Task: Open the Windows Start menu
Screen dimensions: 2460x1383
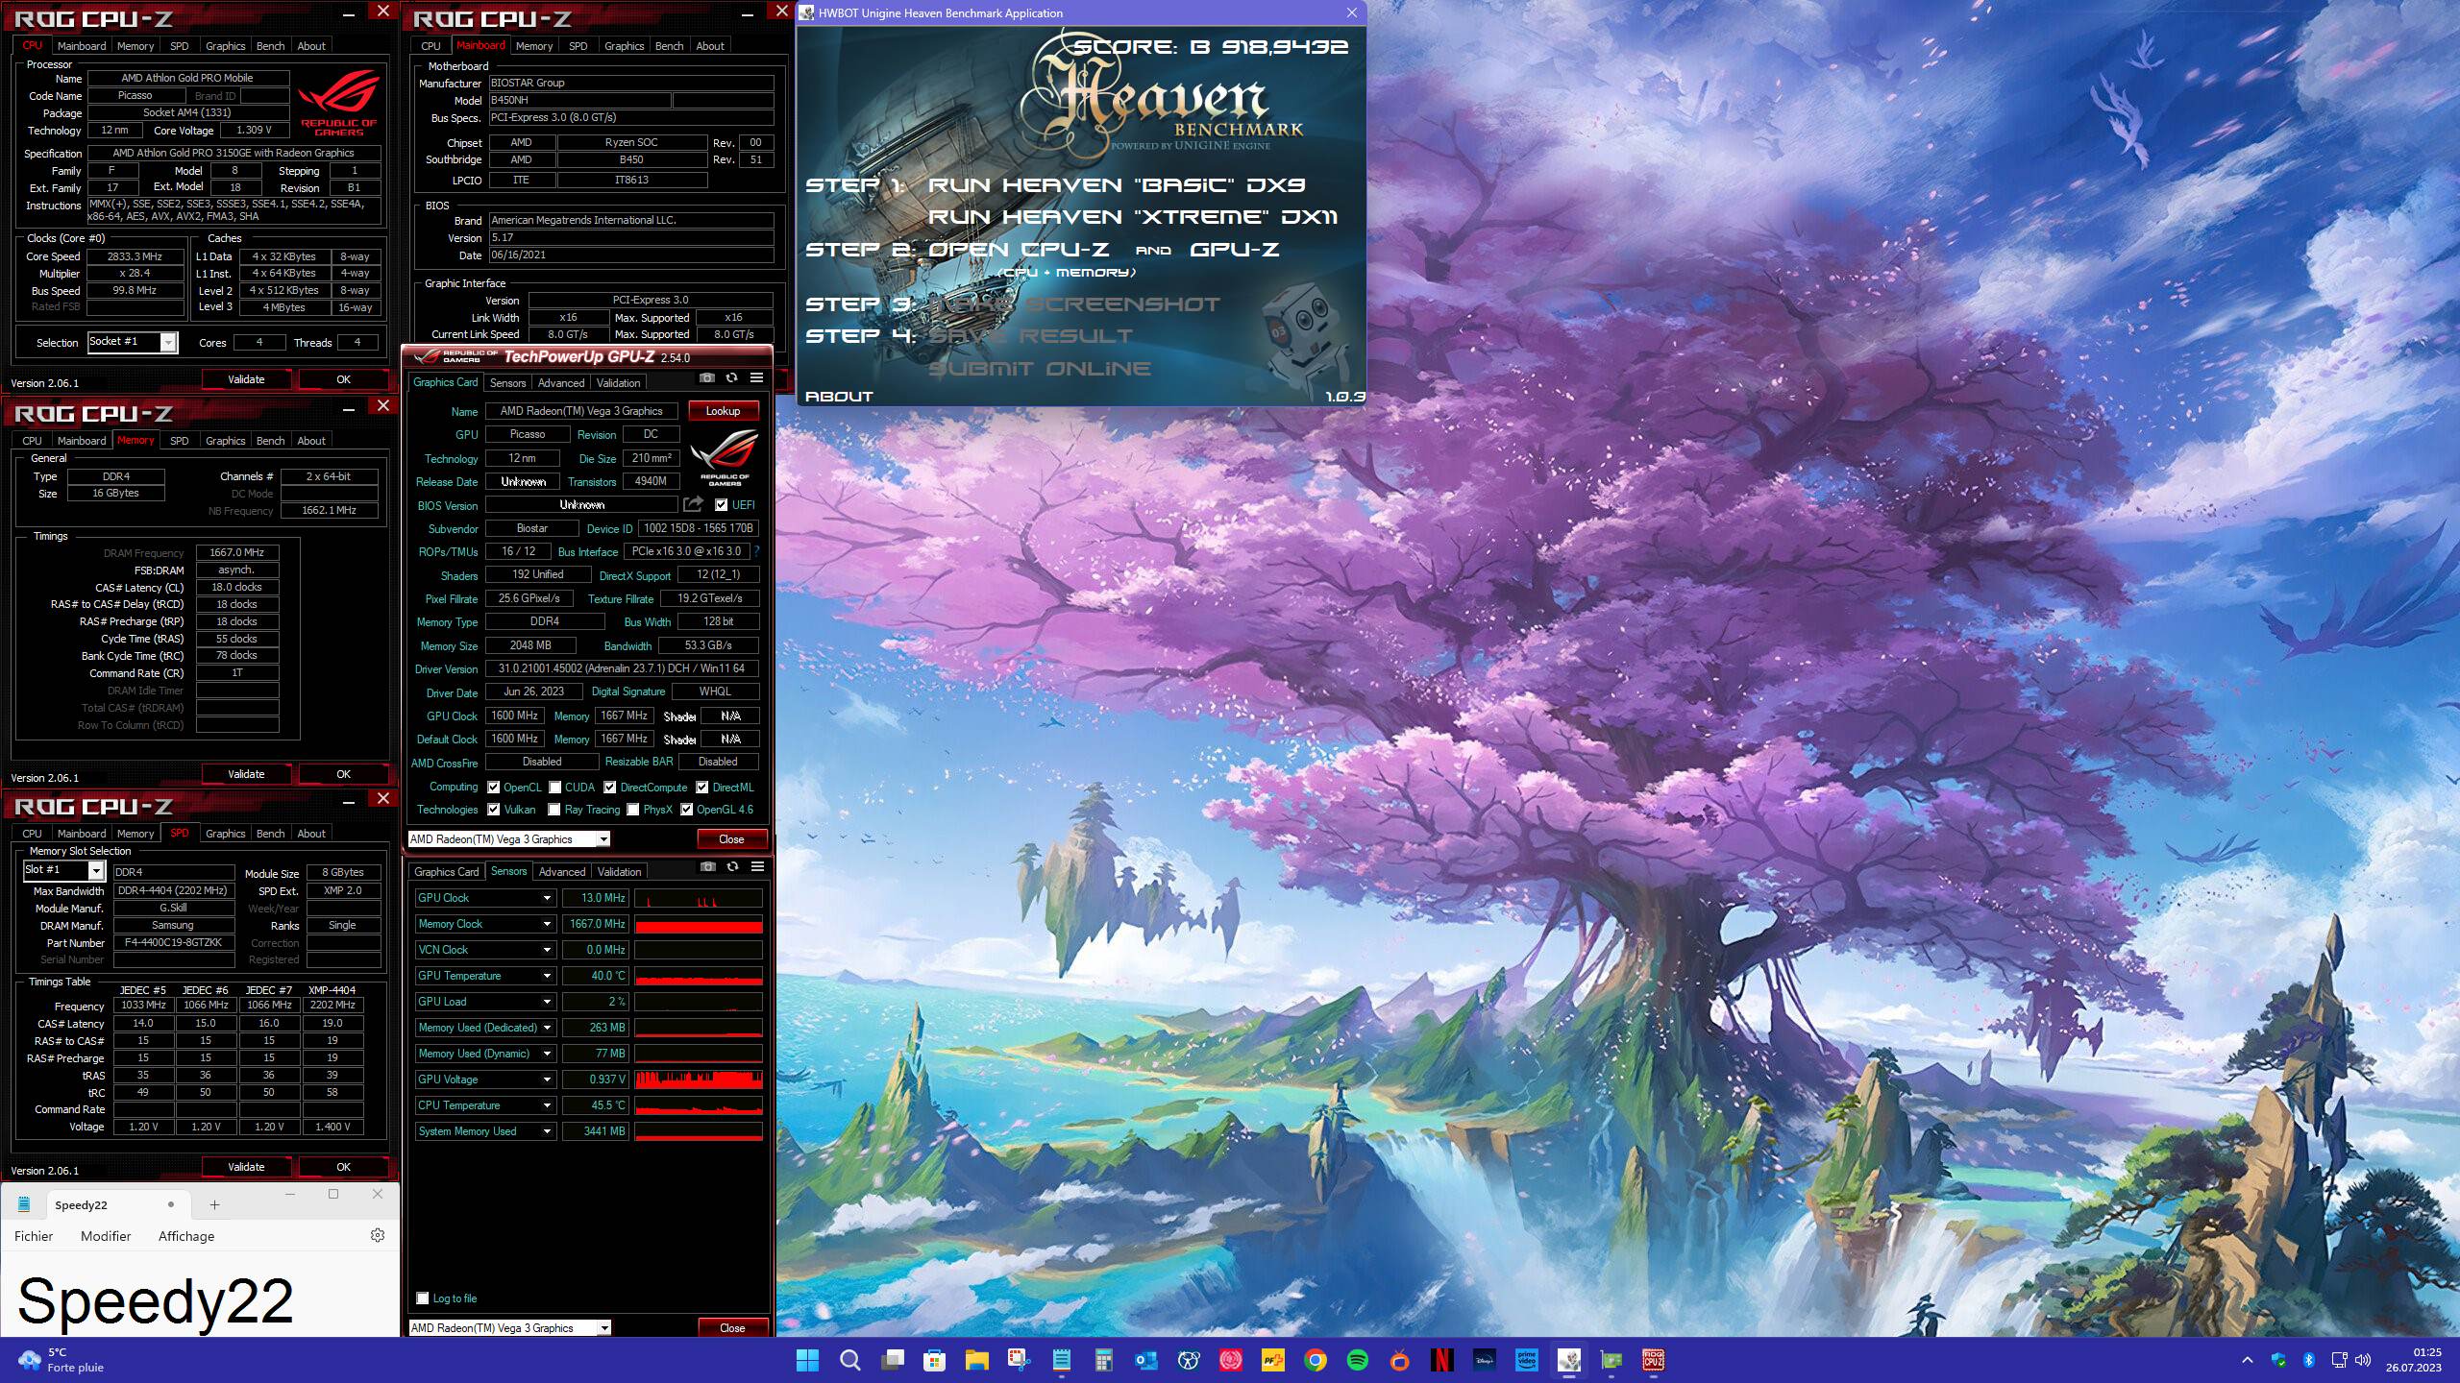Action: click(x=808, y=1360)
